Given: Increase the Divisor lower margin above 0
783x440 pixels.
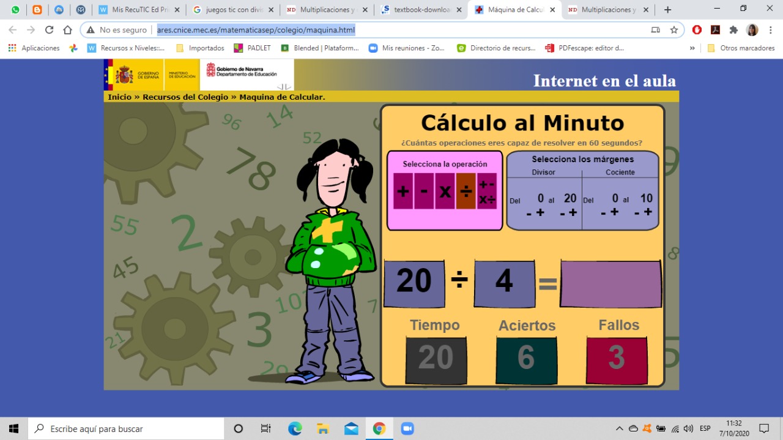Looking at the screenshot, I should [x=540, y=212].
